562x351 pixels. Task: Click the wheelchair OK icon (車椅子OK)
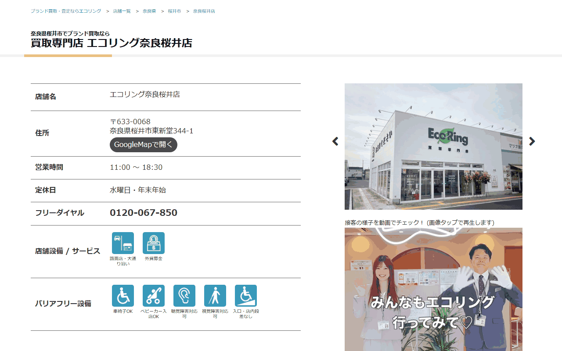[123, 296]
